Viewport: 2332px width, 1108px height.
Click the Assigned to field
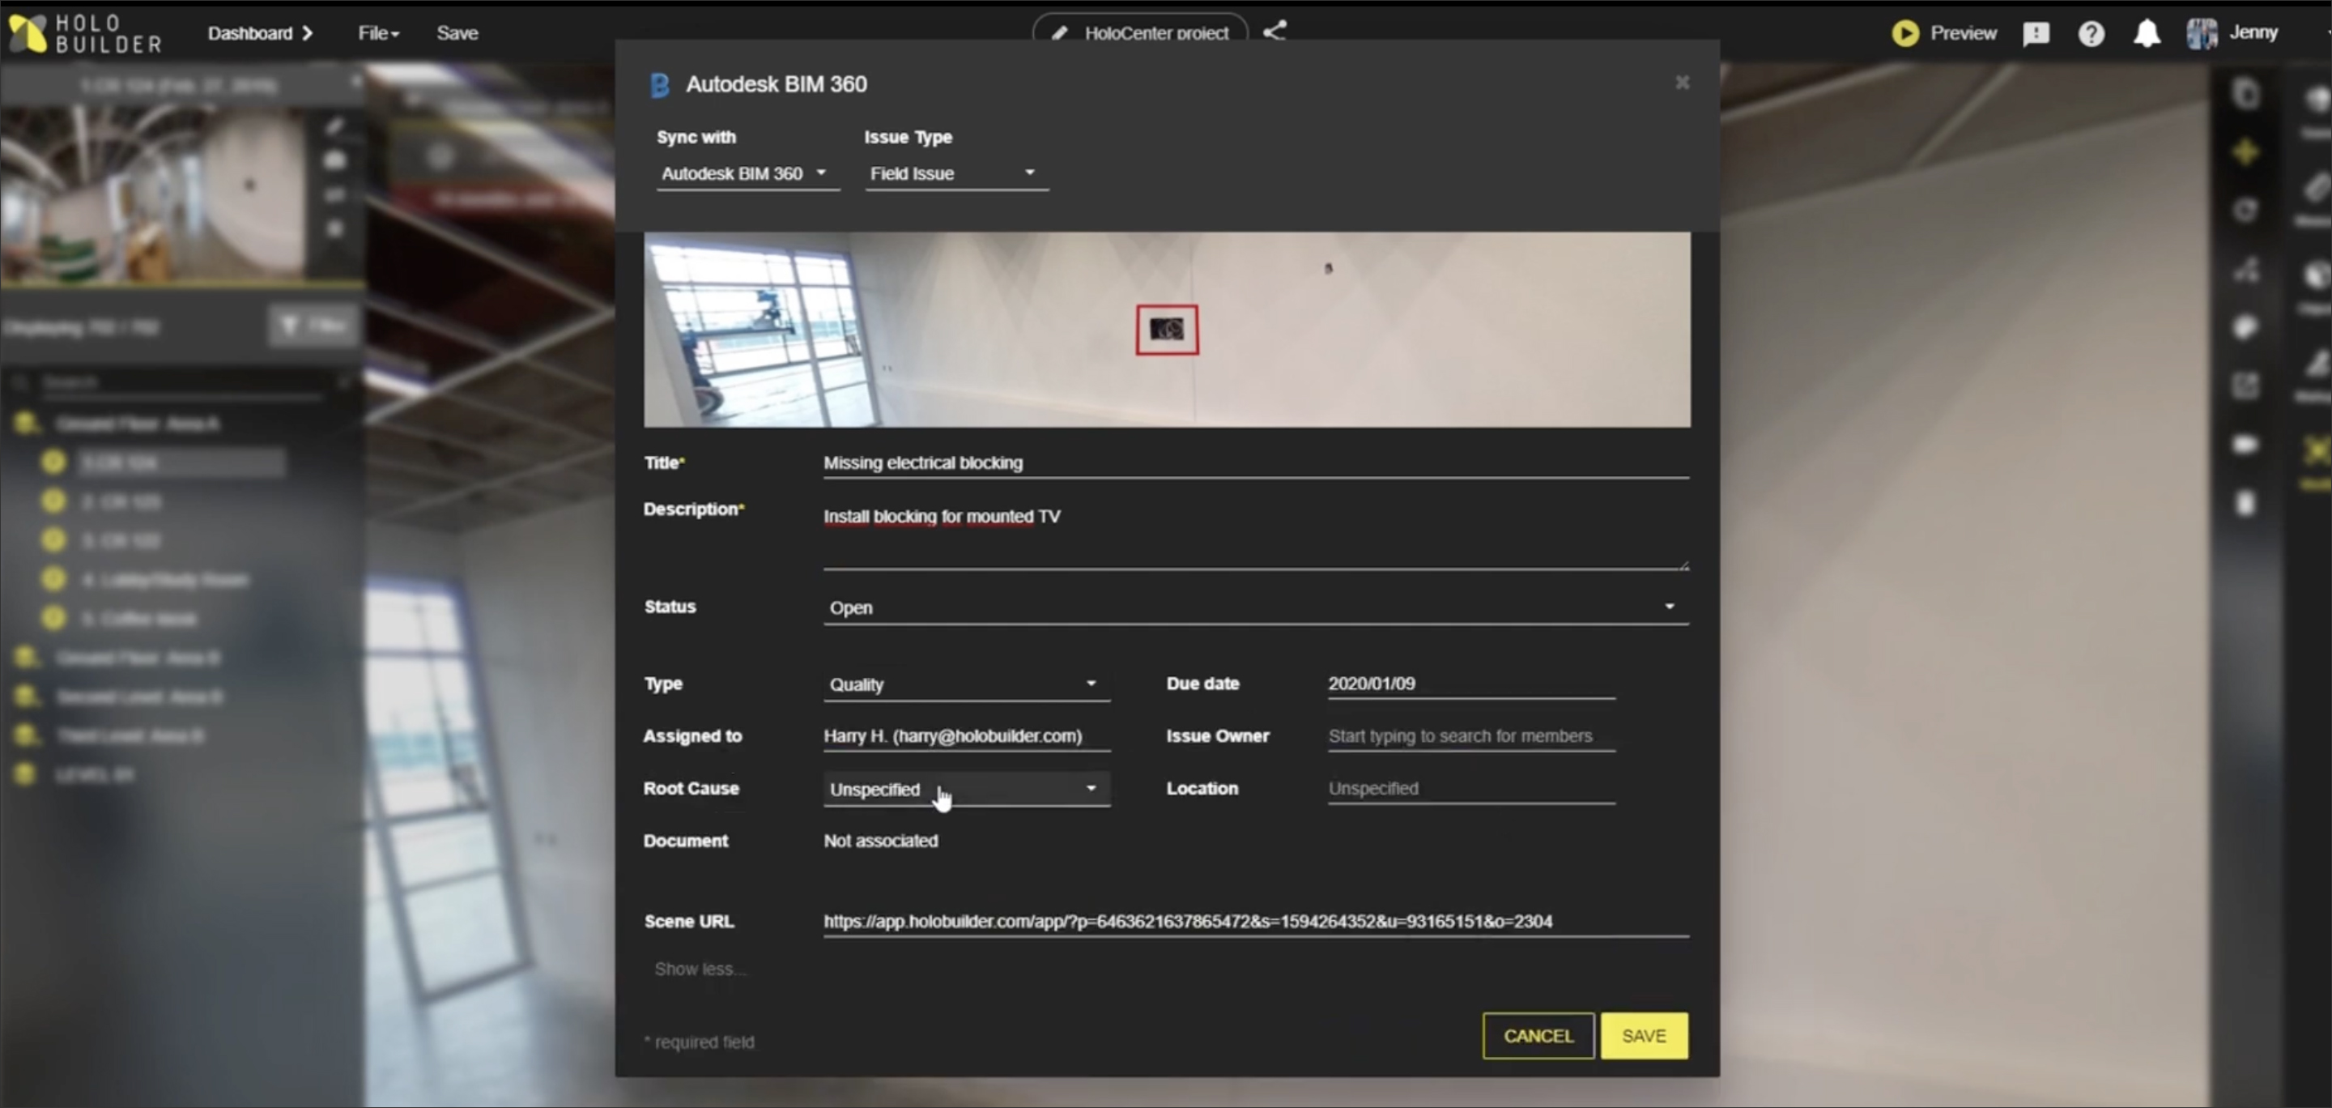pos(966,736)
